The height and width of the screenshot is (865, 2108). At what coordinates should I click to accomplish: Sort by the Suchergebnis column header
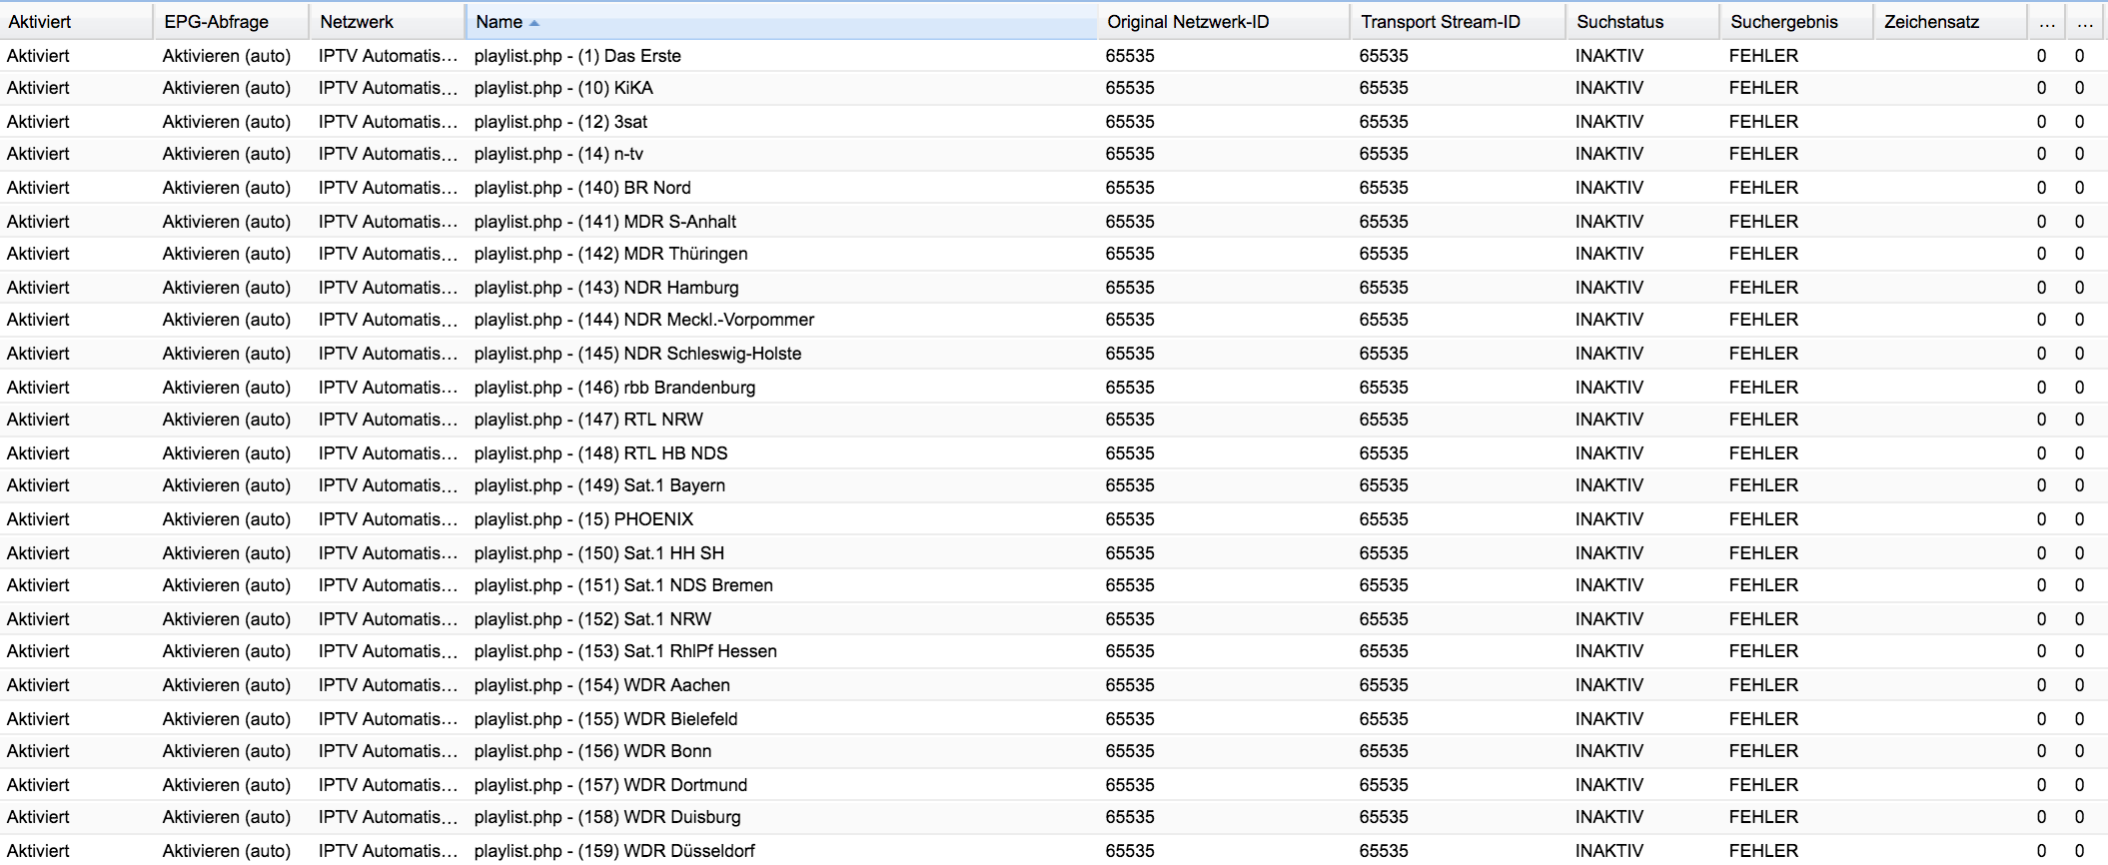[x=1796, y=21]
